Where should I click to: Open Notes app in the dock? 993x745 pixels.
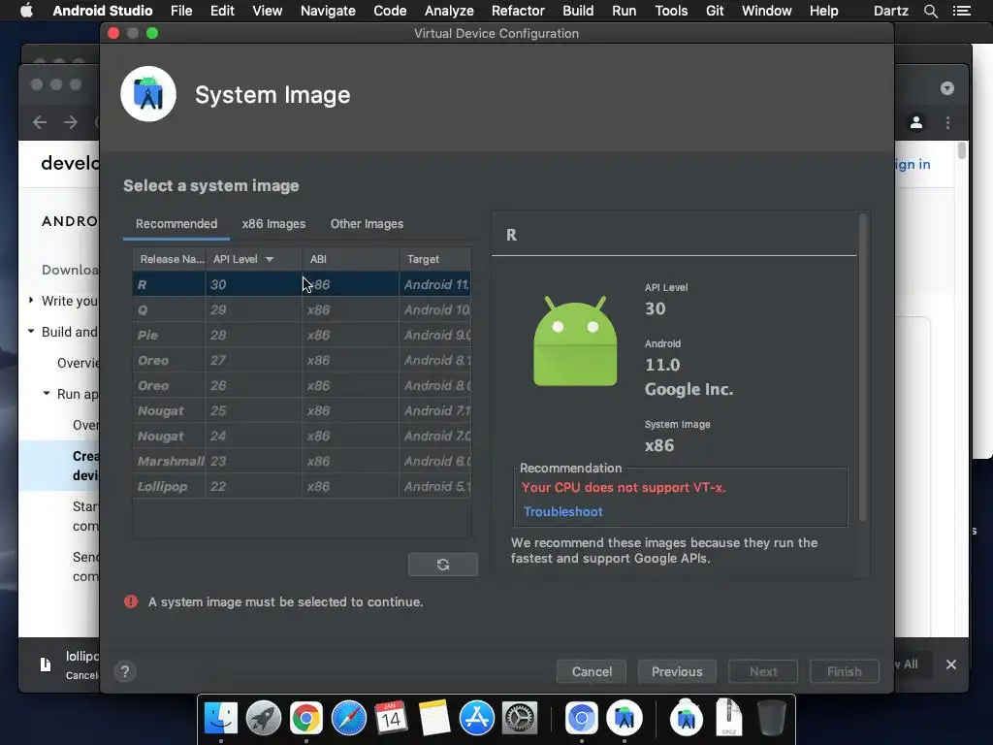coord(433,719)
